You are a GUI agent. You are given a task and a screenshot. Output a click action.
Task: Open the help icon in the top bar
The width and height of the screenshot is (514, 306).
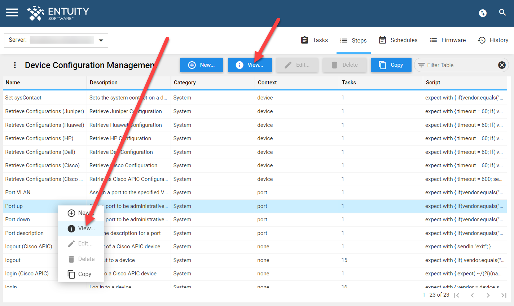pyautogui.click(x=483, y=13)
